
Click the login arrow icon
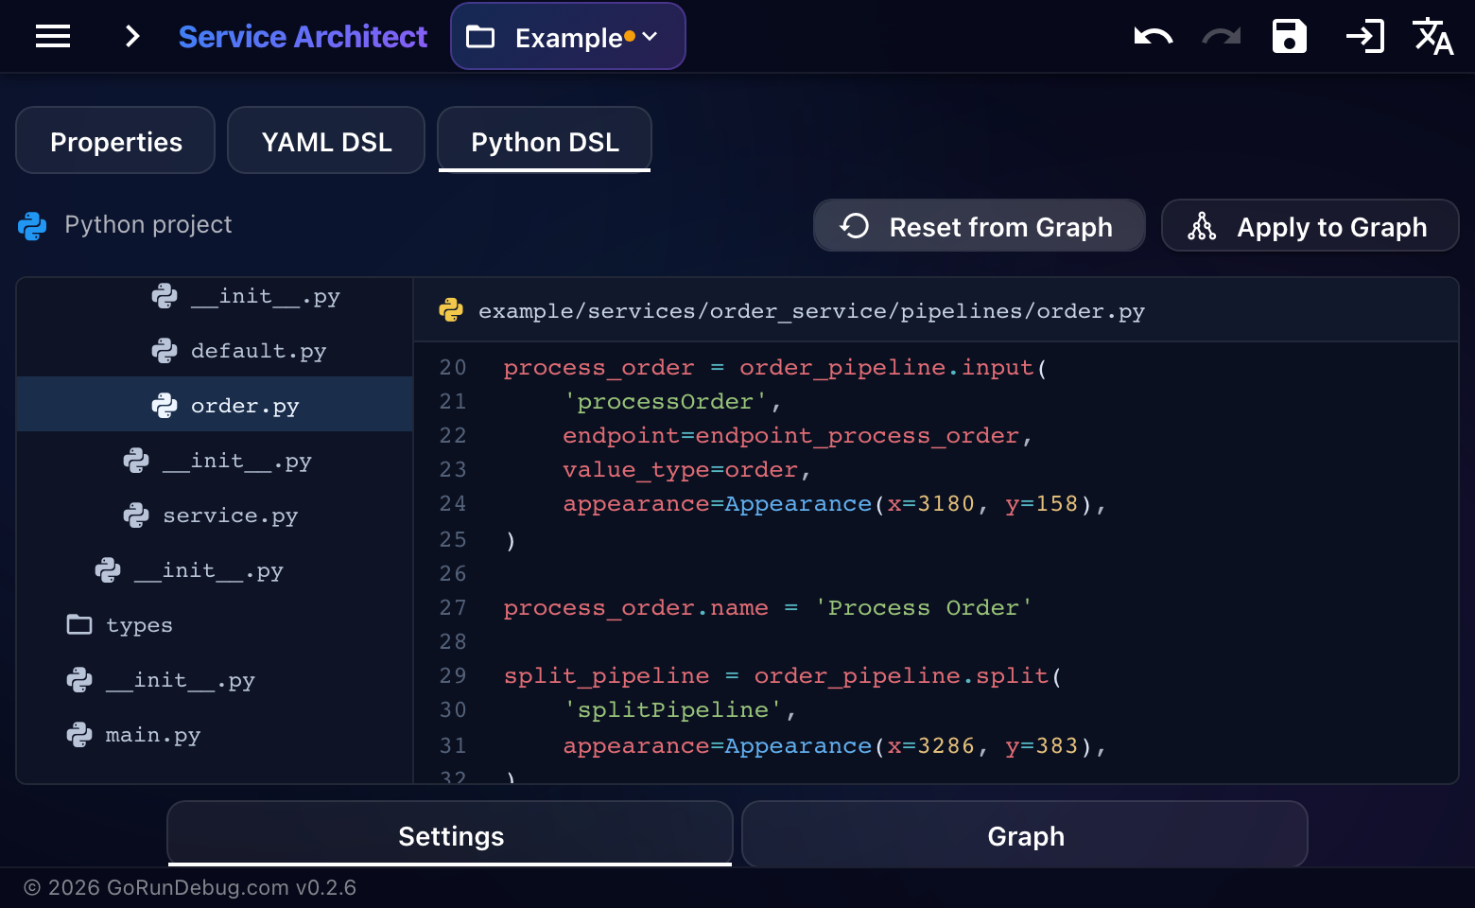pos(1364,37)
